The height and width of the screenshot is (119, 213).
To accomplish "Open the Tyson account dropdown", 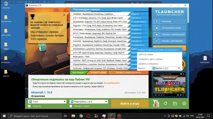I will 47,101.
